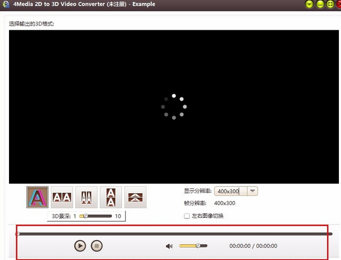
Task: Choose half-width side-by-side 3D format
Action: (x=86, y=197)
